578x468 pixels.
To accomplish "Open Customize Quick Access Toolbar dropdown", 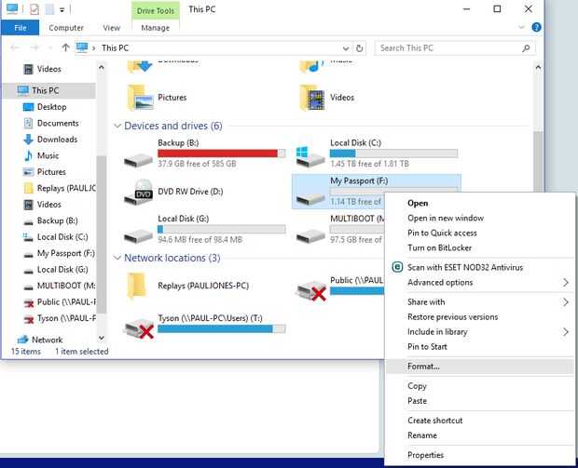I will 62,10.
